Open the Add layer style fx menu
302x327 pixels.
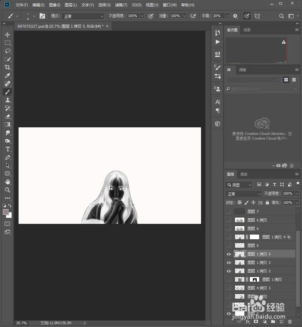(248, 322)
